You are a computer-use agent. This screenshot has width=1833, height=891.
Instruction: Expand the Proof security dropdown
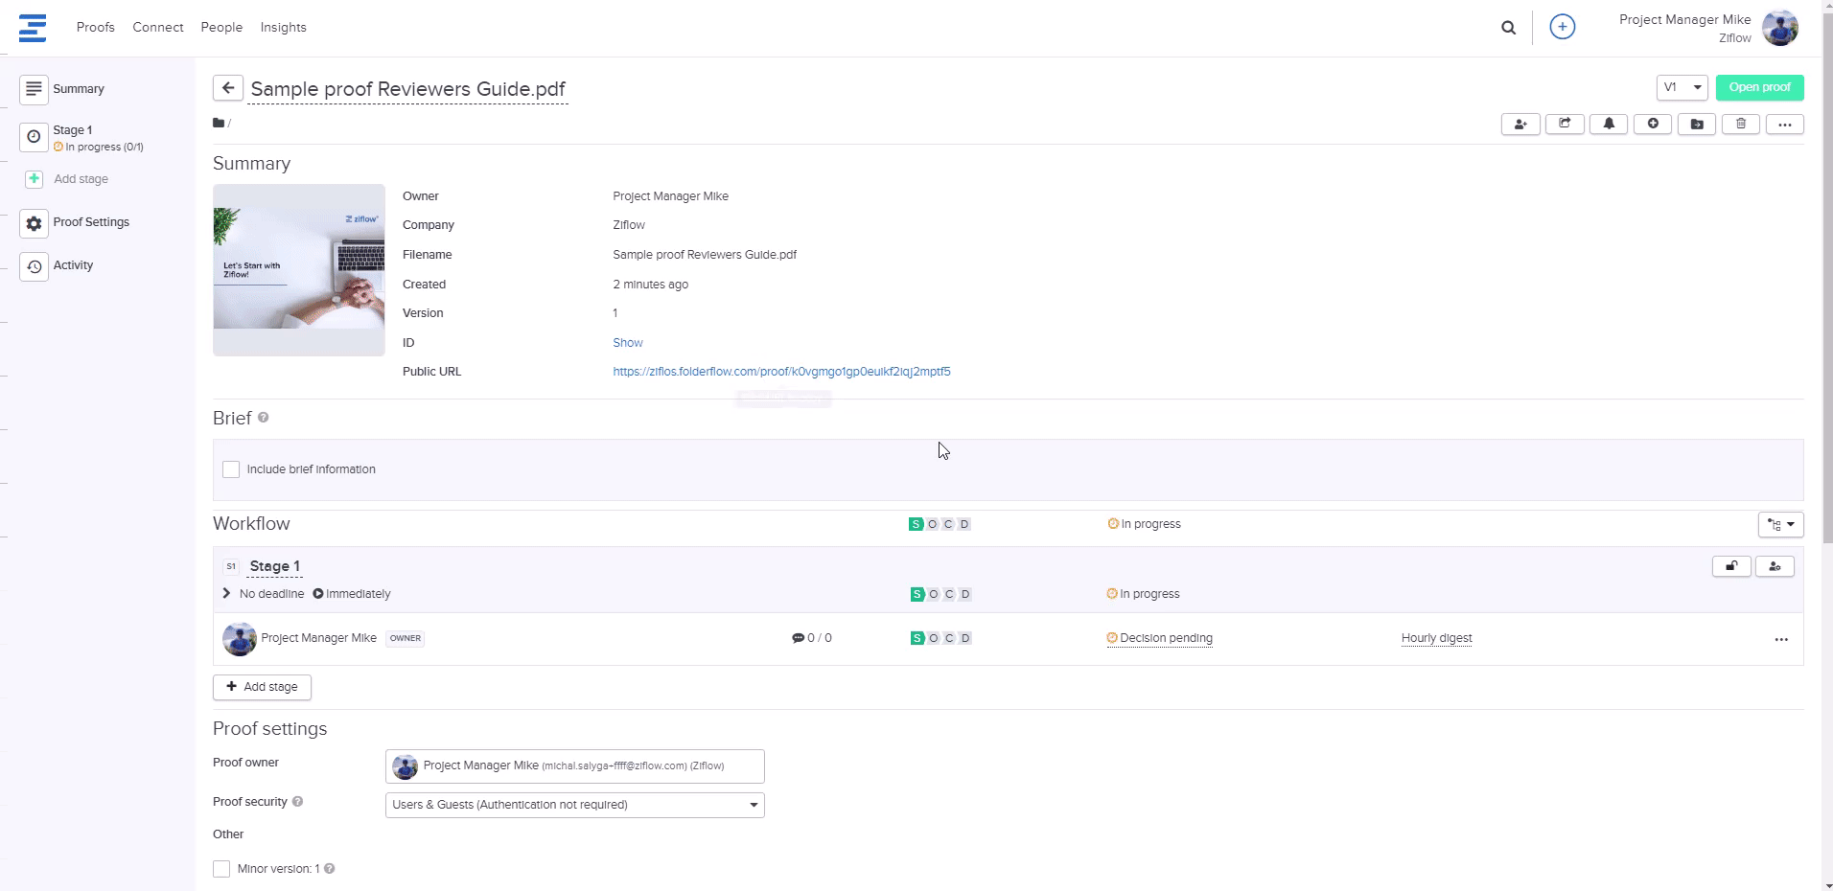point(574,805)
